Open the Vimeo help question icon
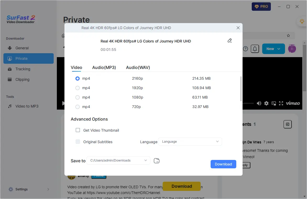This screenshot has width=307, height=199. pos(245,49)
